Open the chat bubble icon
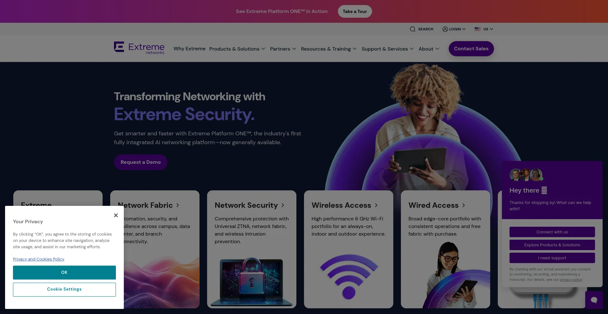The height and width of the screenshot is (314, 608). (594, 300)
